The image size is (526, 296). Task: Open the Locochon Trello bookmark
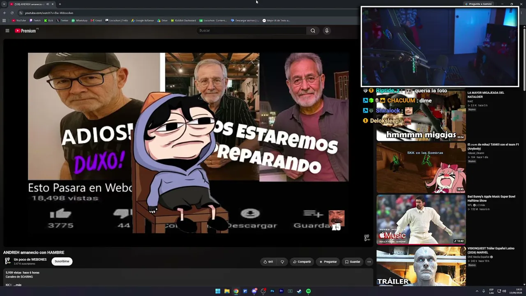117,21
